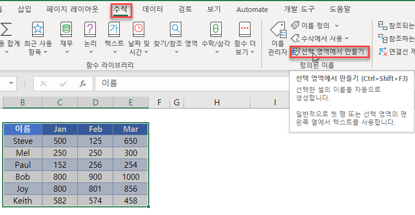This screenshot has width=415, height=215.
Task: Open the Name Manager (이름 관리자)
Action: click(x=278, y=39)
